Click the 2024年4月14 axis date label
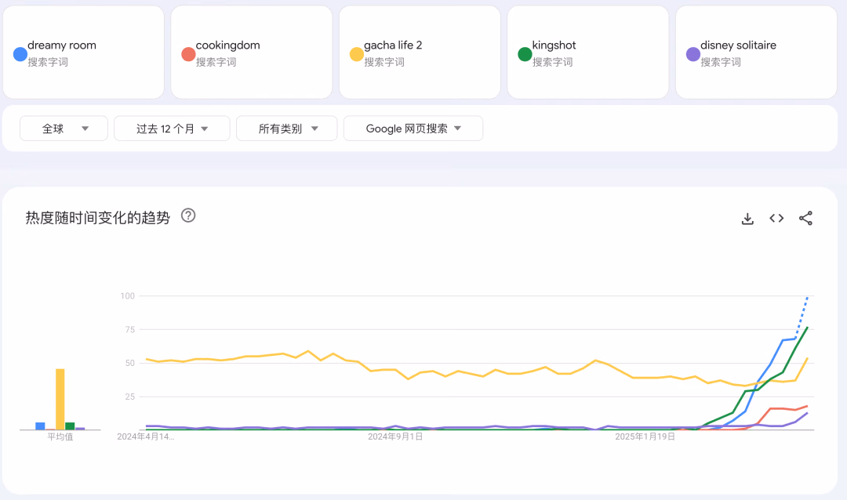Image resolution: width=847 pixels, height=500 pixels. click(145, 437)
